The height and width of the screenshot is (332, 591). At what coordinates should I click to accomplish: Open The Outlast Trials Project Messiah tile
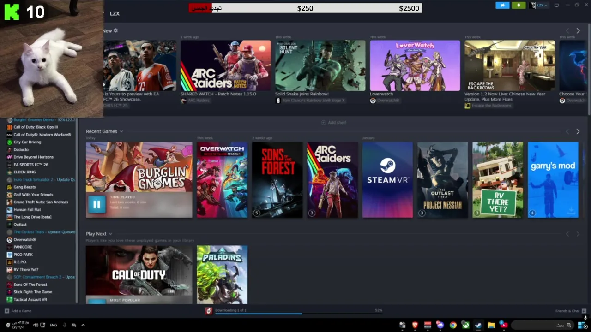click(x=442, y=180)
